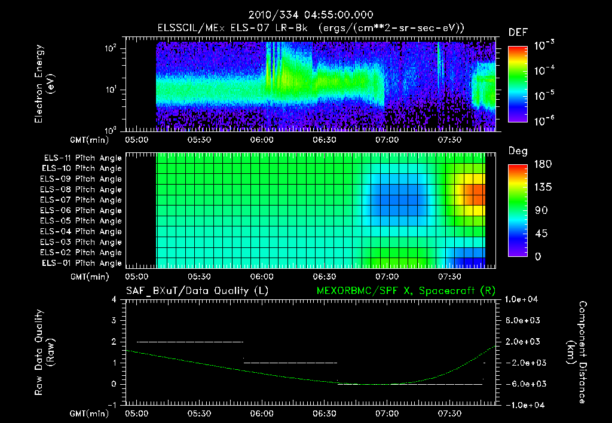The image size is (612, 423).
Task: Select the ELS-10 Pitch Angle row label
Action: click(x=82, y=168)
